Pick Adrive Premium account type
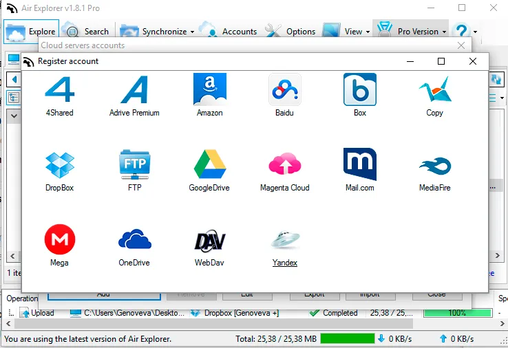 point(134,90)
